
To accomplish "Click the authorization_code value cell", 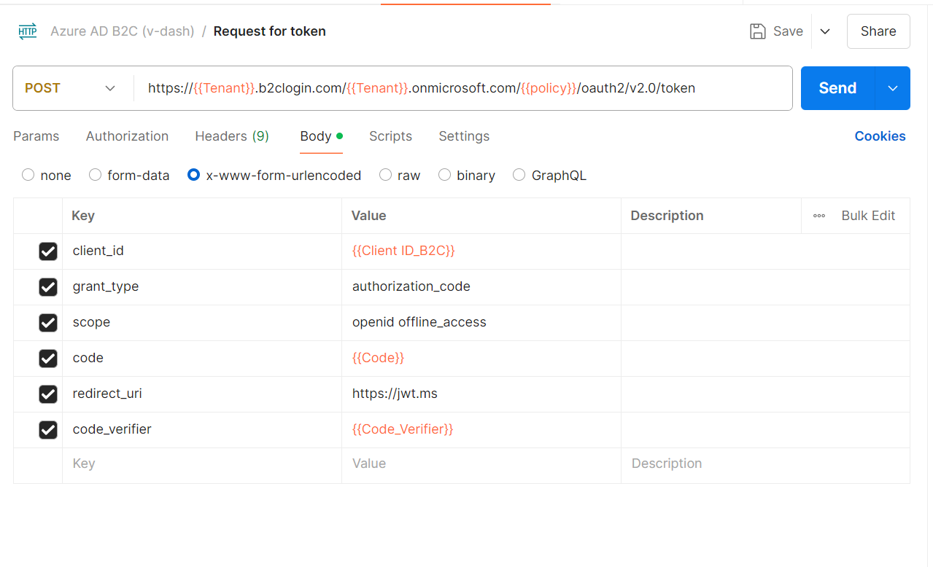I will point(481,287).
